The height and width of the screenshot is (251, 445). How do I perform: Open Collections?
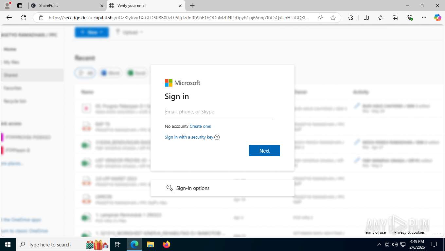pos(395,18)
